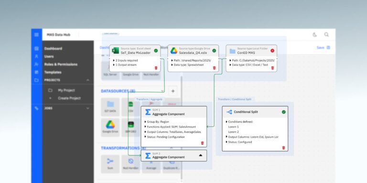This screenshot has width=367, height=183.
Task: Delete the Salesdata_Q4.xslx node
Action: [214, 68]
